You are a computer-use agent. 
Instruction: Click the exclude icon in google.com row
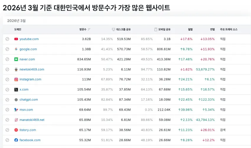pos(7,49)
